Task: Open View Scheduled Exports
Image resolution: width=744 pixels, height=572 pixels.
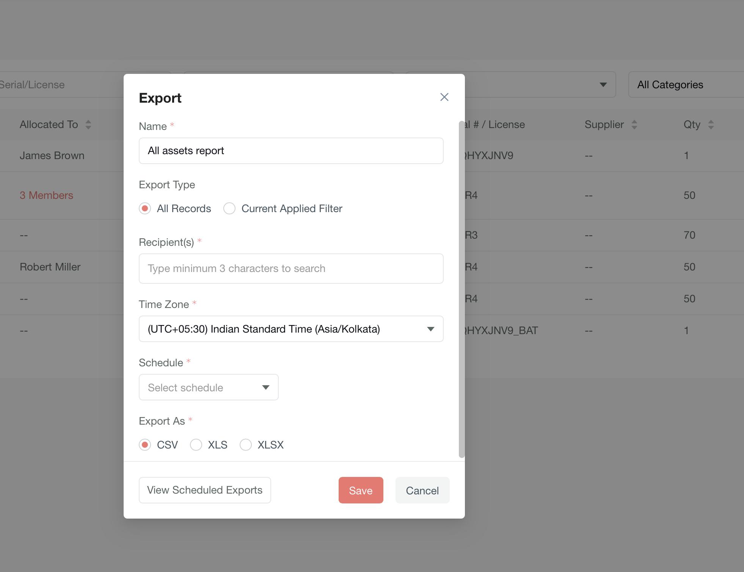Action: click(205, 490)
